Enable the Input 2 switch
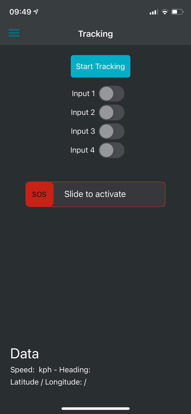This screenshot has height=414, width=191. 111,112
